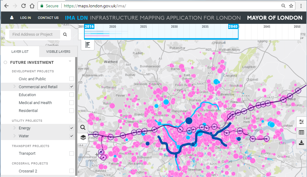This screenshot has width=307, height=177.
Task: Expand the Energy layer chevron
Action: 14,128
